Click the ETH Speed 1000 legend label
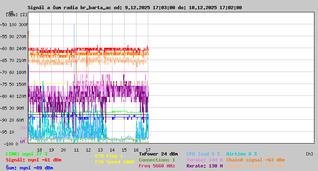 click(x=114, y=162)
